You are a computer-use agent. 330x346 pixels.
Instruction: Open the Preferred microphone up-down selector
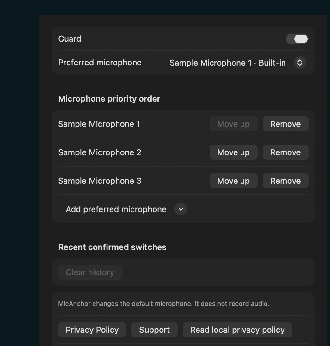pos(300,63)
